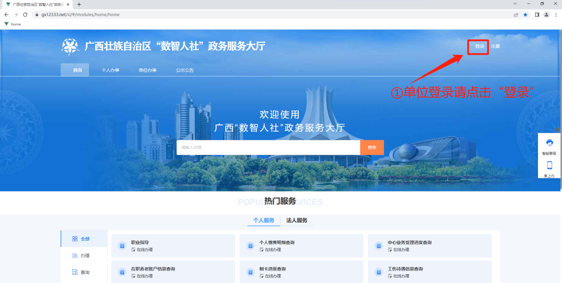The width and height of the screenshot is (562, 283).
Task: Click the 请输入内容 search input field
Action: [268, 148]
